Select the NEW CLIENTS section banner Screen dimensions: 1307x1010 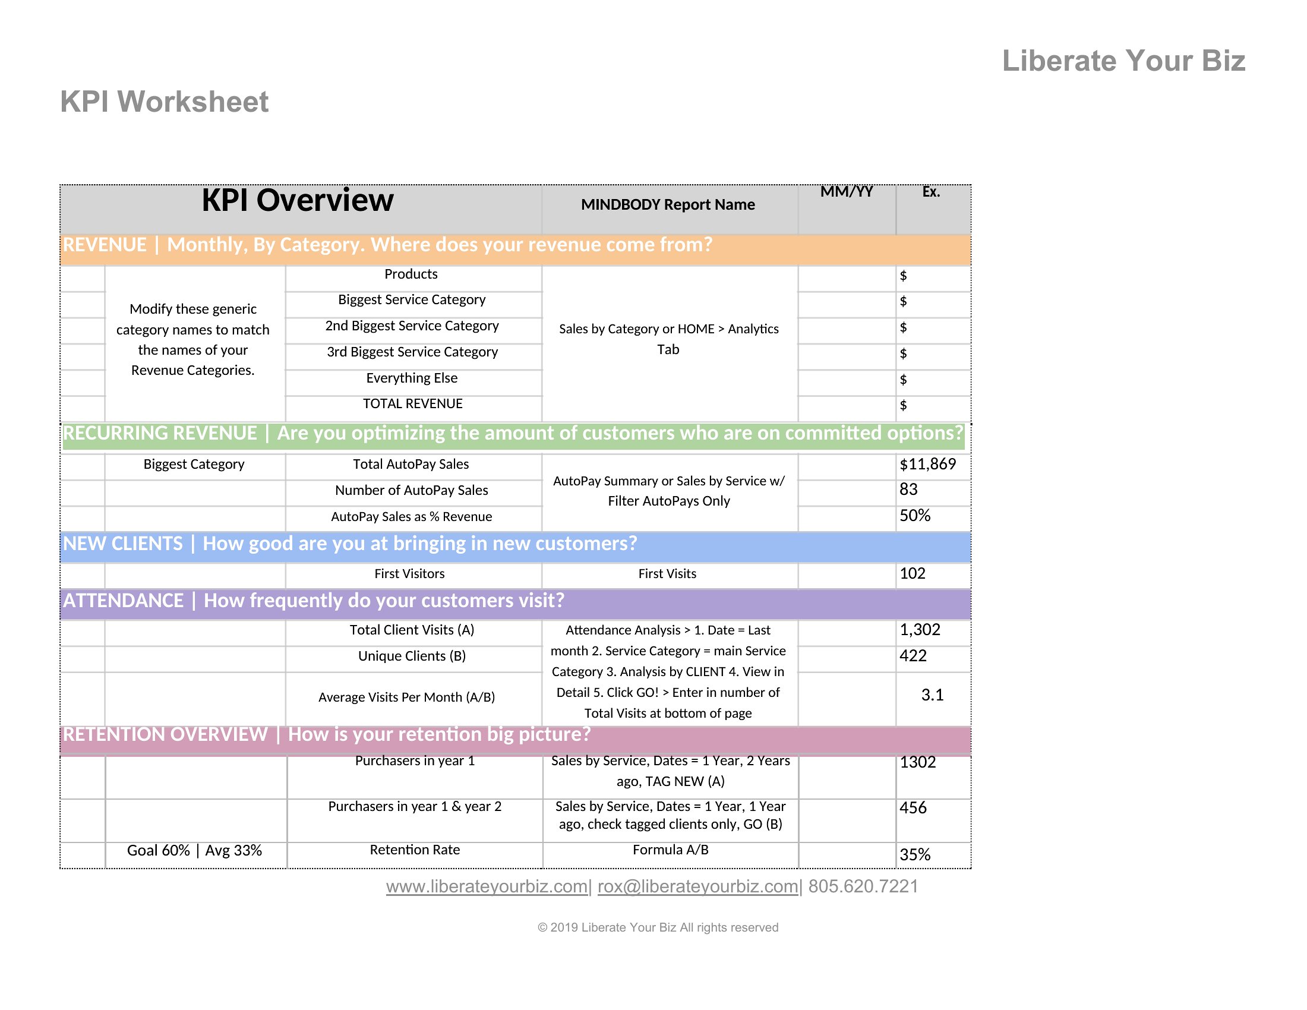(x=514, y=547)
